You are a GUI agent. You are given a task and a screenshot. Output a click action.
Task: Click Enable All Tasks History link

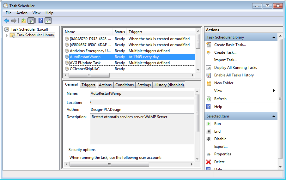point(234,75)
